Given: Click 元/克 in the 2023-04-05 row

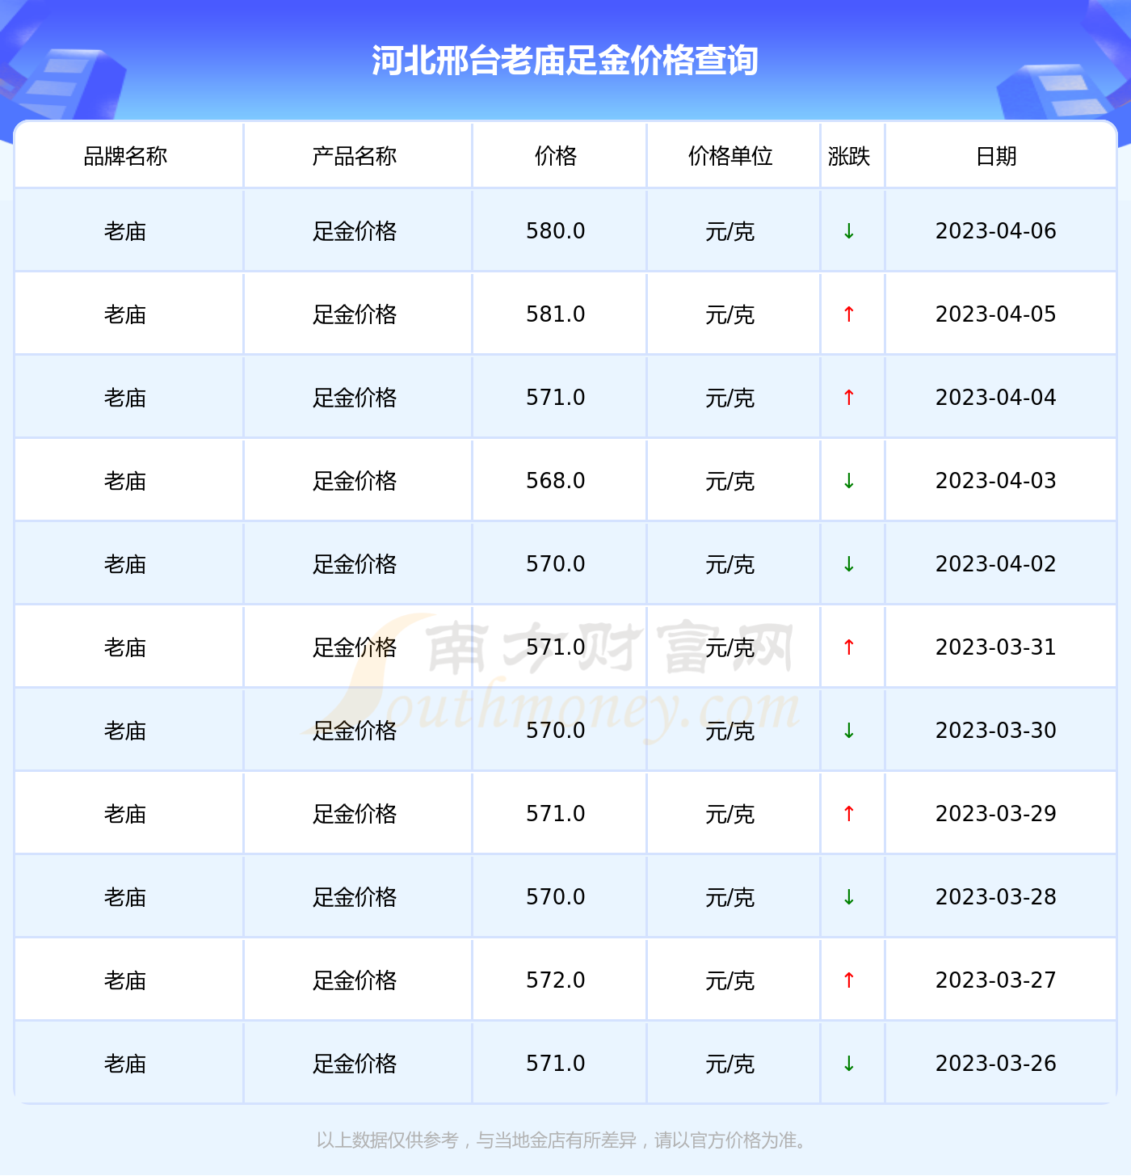Looking at the screenshot, I should click(730, 314).
